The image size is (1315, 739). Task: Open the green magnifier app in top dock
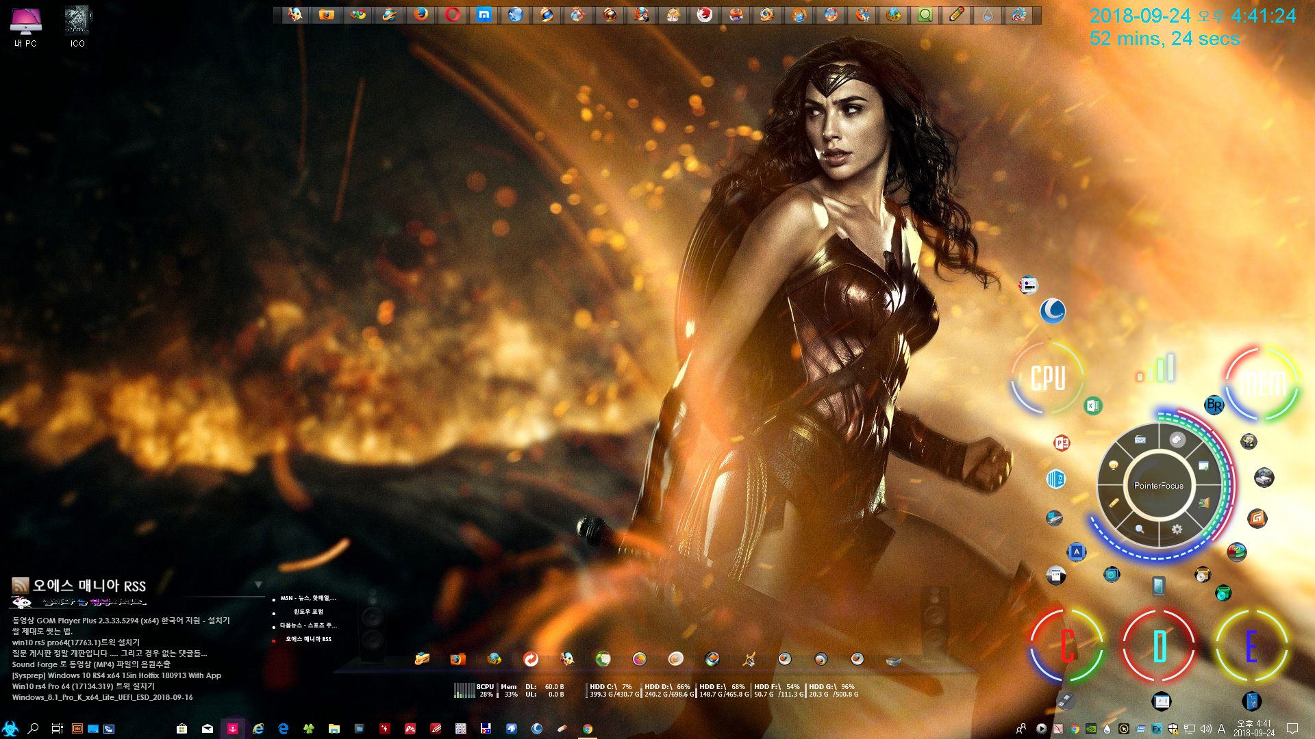click(x=925, y=14)
